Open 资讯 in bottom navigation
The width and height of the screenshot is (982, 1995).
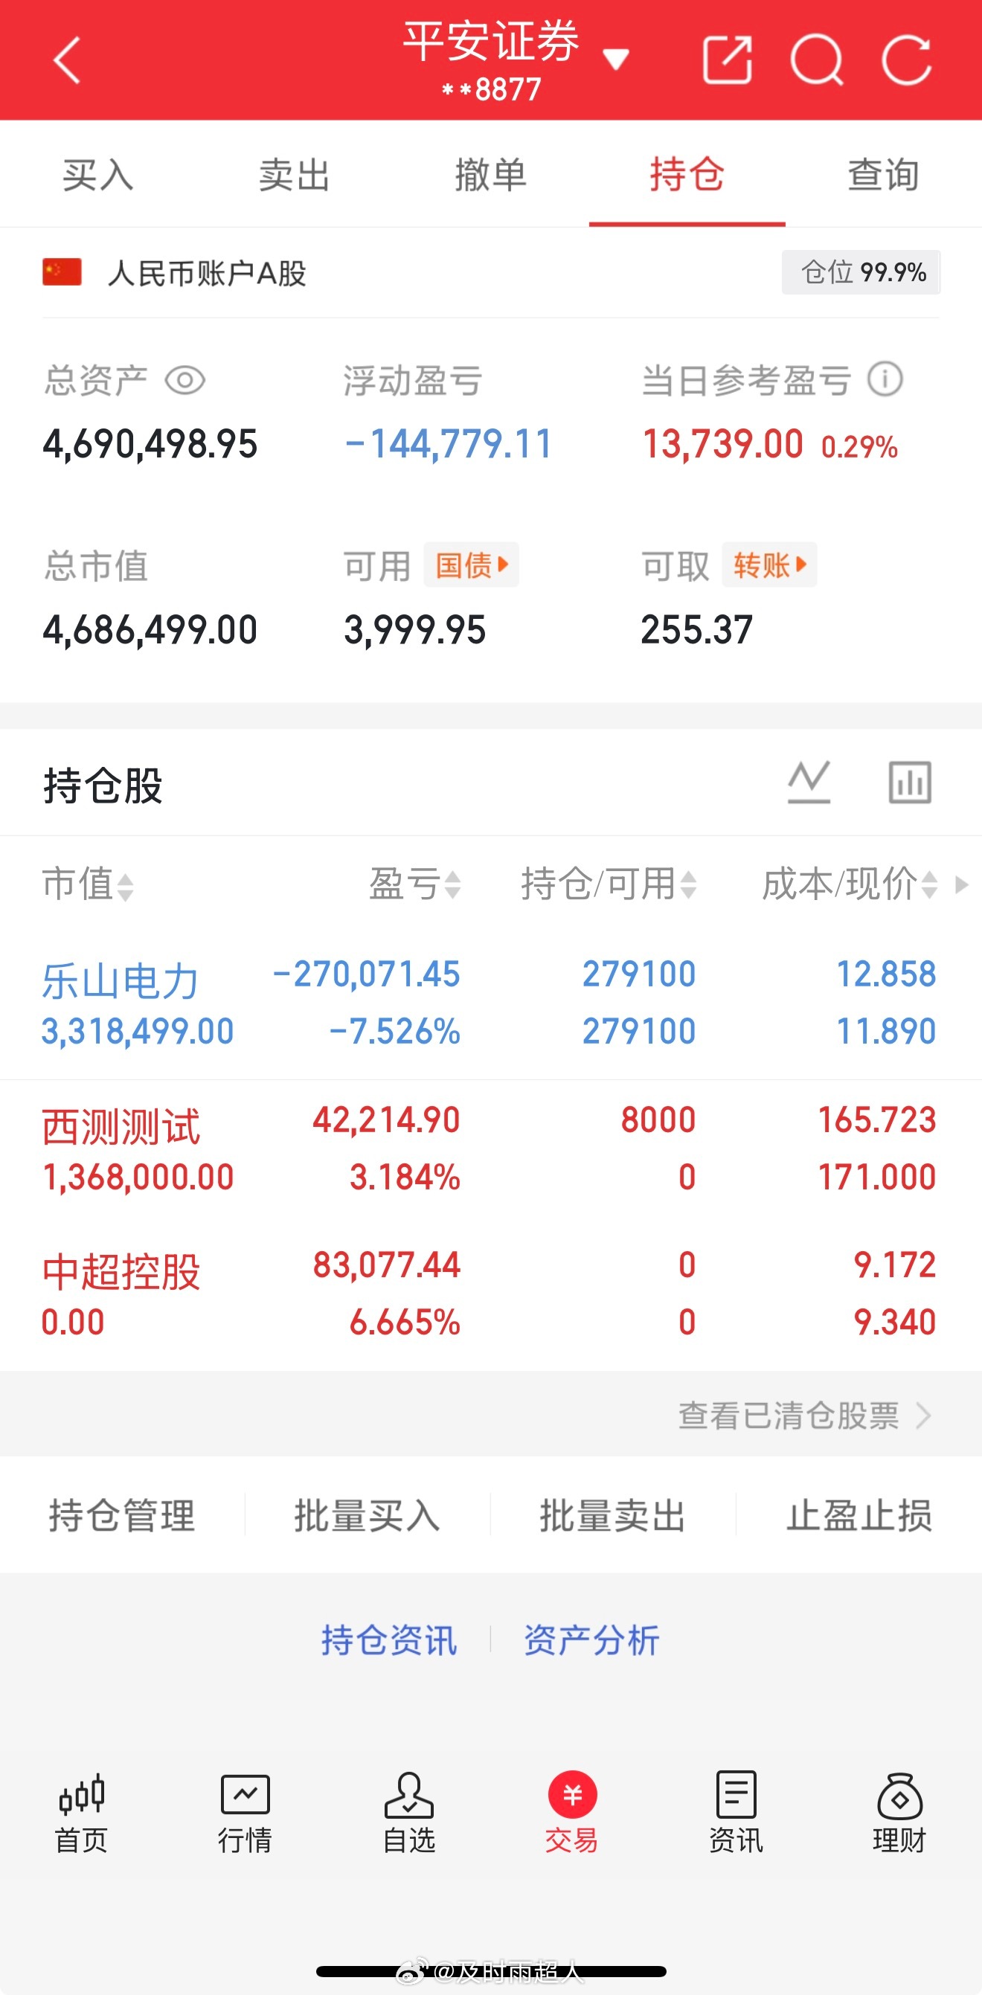coord(736,1813)
